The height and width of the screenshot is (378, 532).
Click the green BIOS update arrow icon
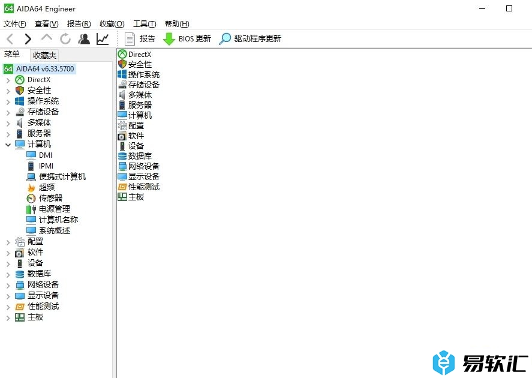coord(169,38)
